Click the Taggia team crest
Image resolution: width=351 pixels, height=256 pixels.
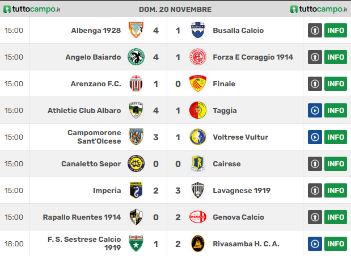click(198, 110)
